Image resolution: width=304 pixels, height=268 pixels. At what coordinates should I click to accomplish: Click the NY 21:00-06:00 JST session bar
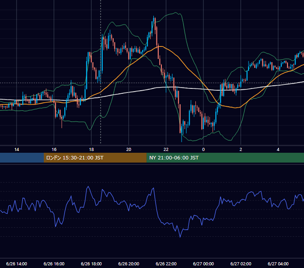[x=225, y=158]
